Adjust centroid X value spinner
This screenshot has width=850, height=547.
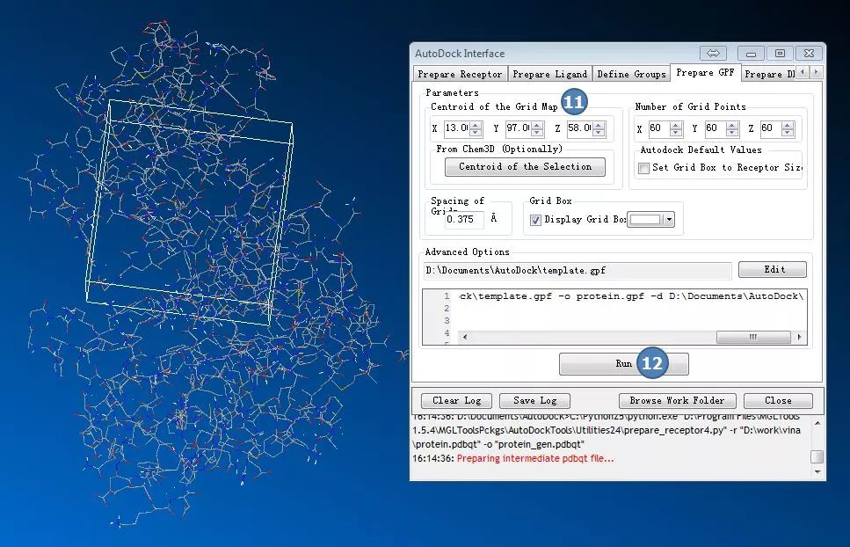point(476,129)
